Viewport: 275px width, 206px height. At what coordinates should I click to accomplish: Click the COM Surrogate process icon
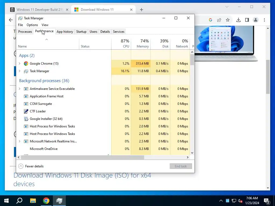pyautogui.click(x=26, y=104)
